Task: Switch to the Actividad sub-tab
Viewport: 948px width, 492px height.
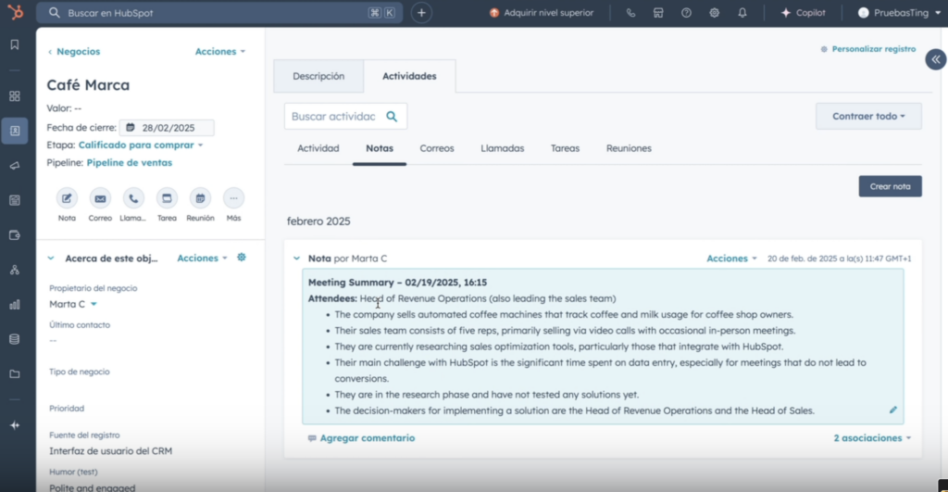Action: 318,148
